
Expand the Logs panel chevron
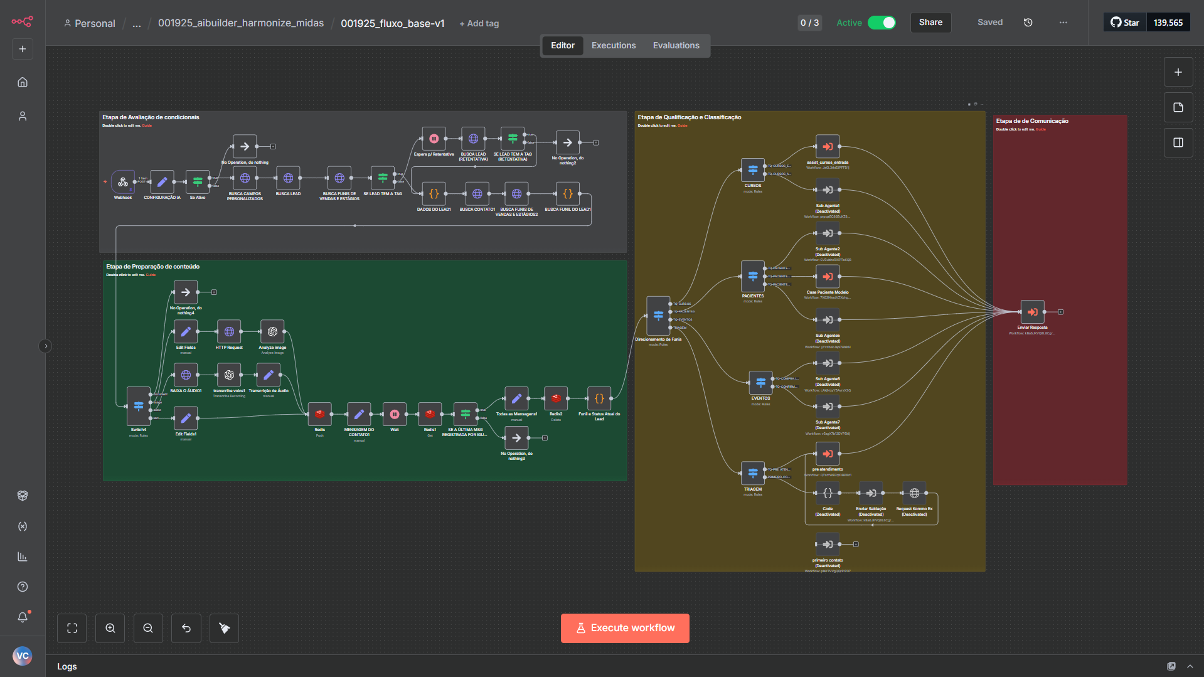click(1190, 666)
